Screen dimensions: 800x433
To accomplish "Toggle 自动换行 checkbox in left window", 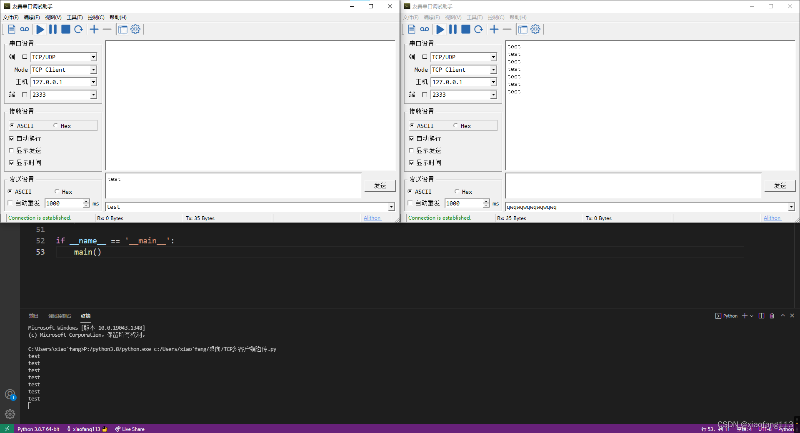I will (x=11, y=138).
